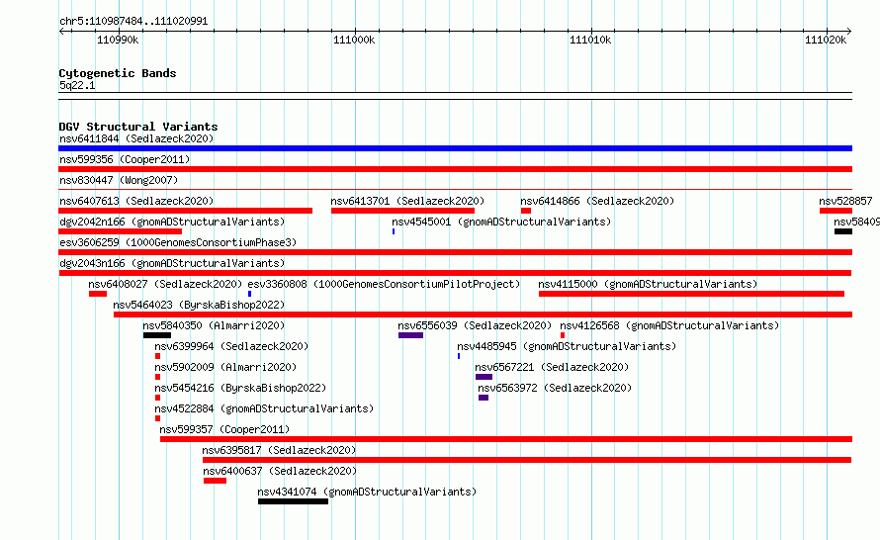This screenshot has height=540, width=880.
Task: Click the nsv599357 (Cooper2011) label
Action: point(224,429)
